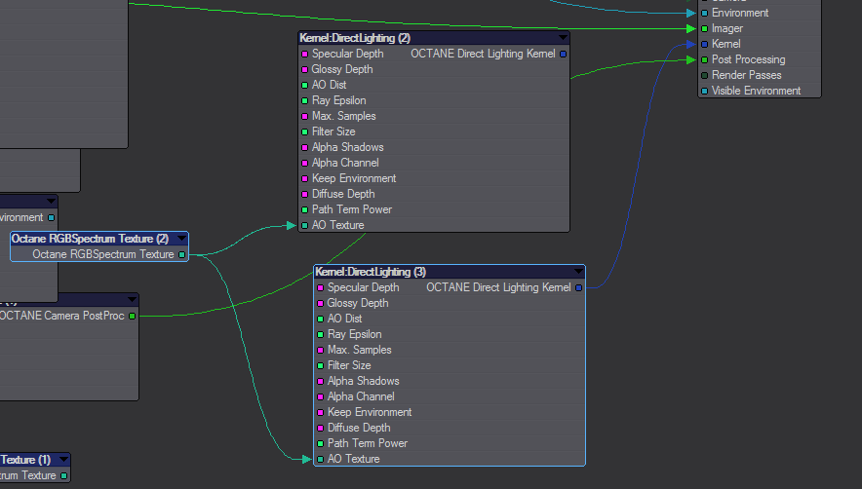Click Max. Samples socket on Kernel:DirectLighting (3)

point(321,350)
